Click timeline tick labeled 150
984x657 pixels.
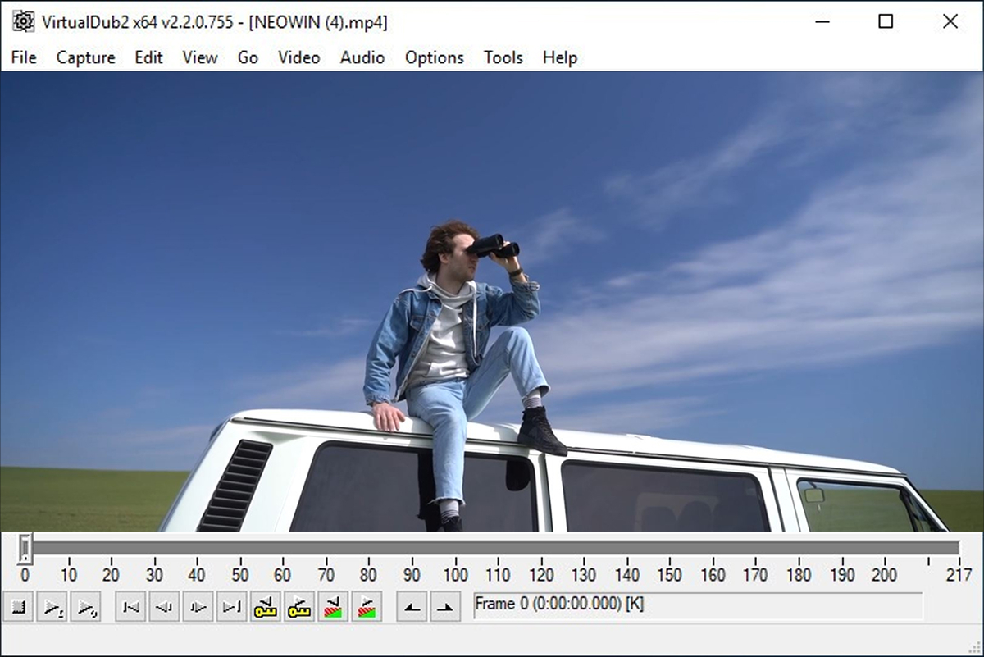(x=670, y=575)
